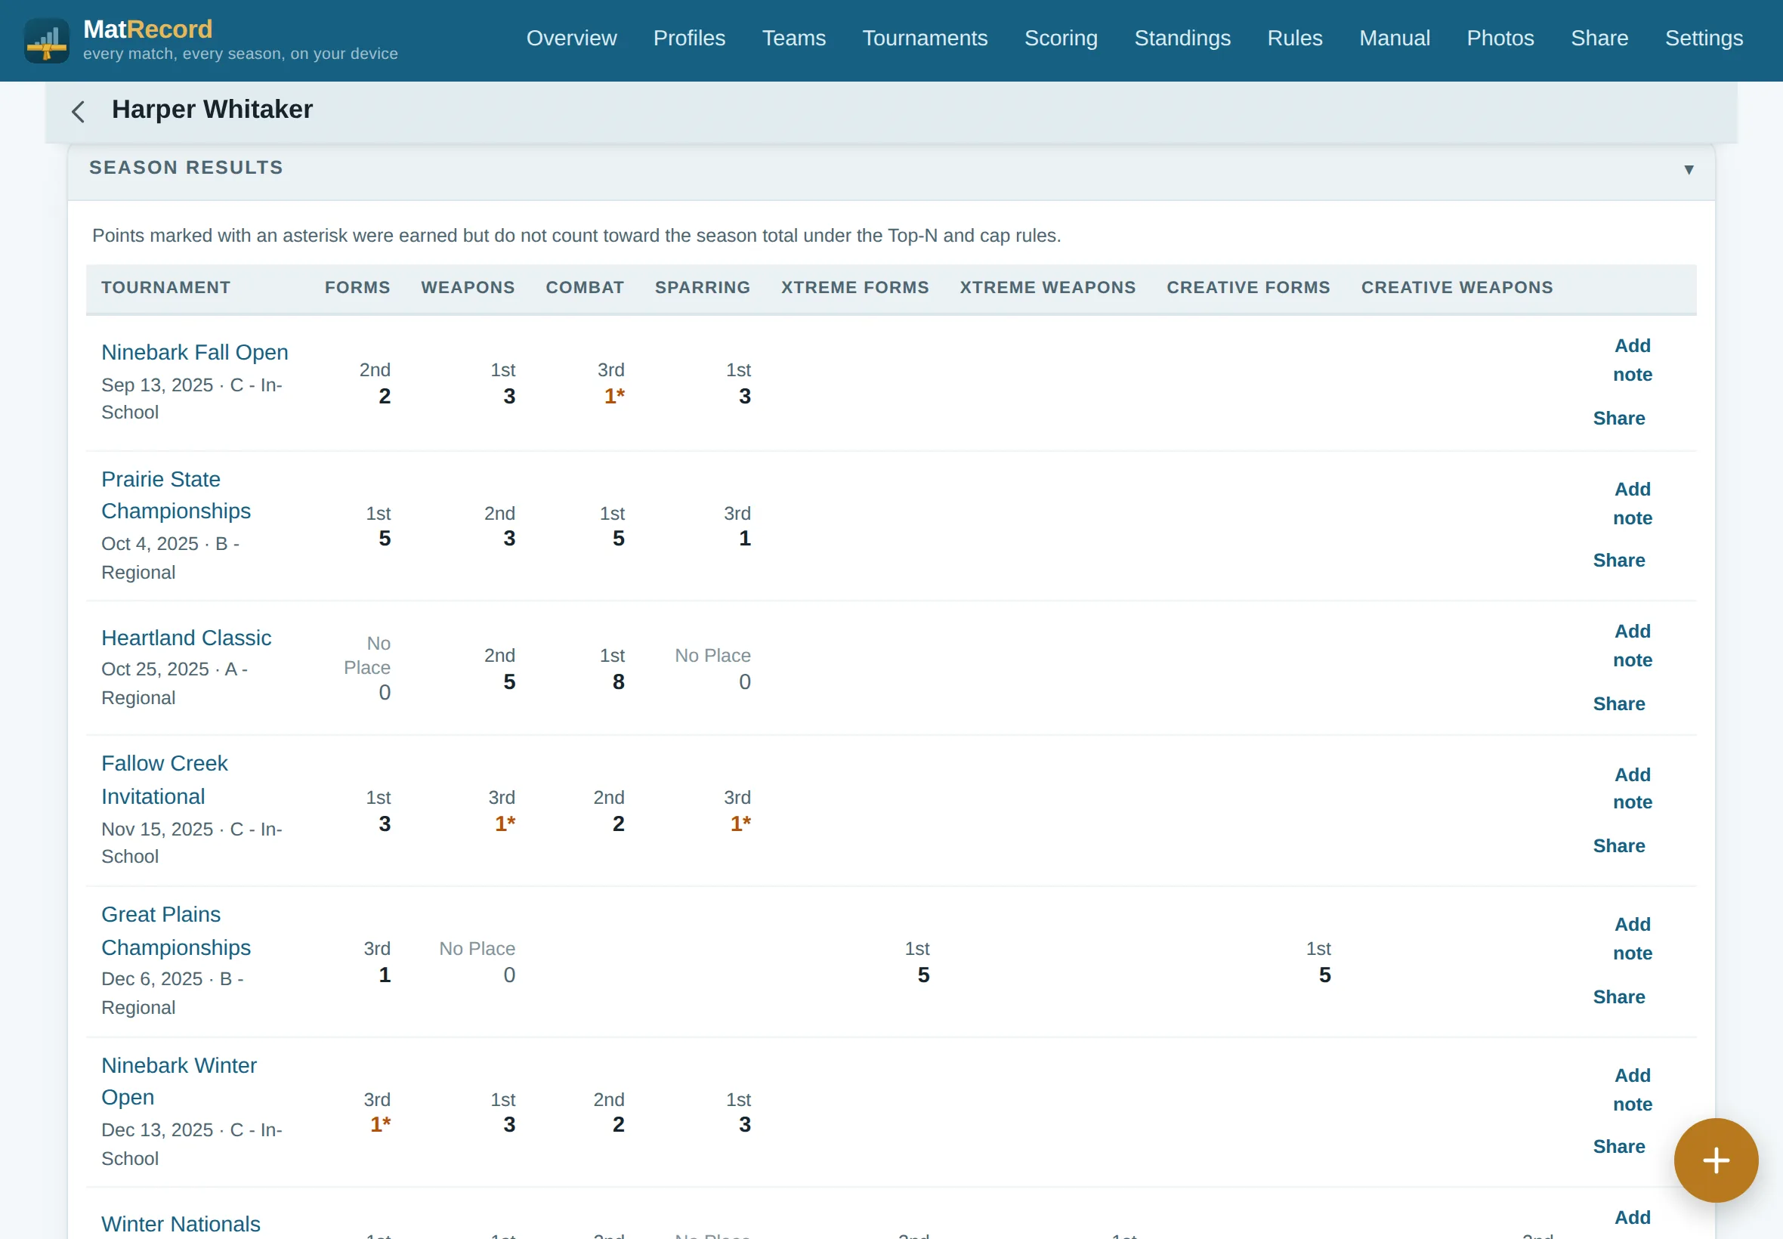
Task: Share the Great Plains Championships result
Action: coord(1618,996)
